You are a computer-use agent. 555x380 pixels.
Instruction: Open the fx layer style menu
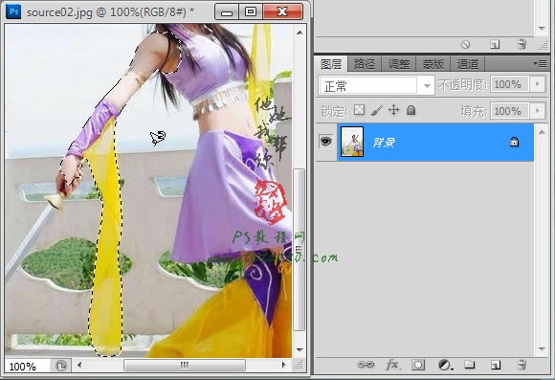(392, 365)
